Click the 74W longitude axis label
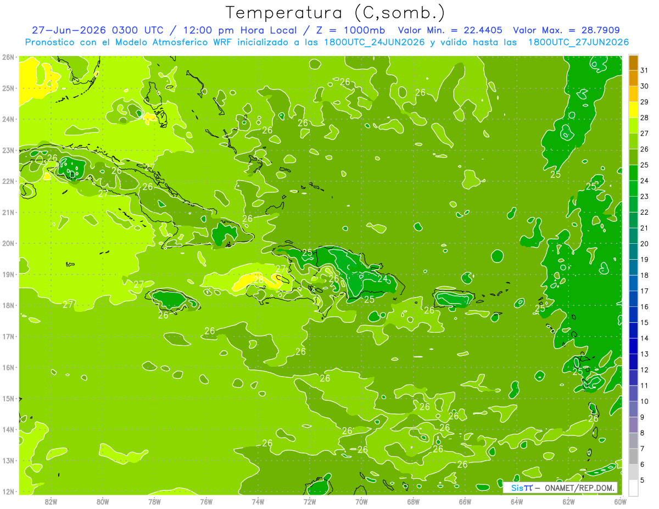Viewport: 659px width, 509px height. [258, 501]
